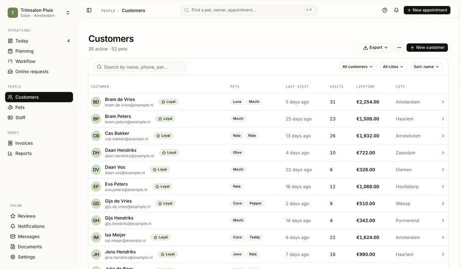Open the All customers filter dropdown
461x269 pixels.
tap(358, 67)
